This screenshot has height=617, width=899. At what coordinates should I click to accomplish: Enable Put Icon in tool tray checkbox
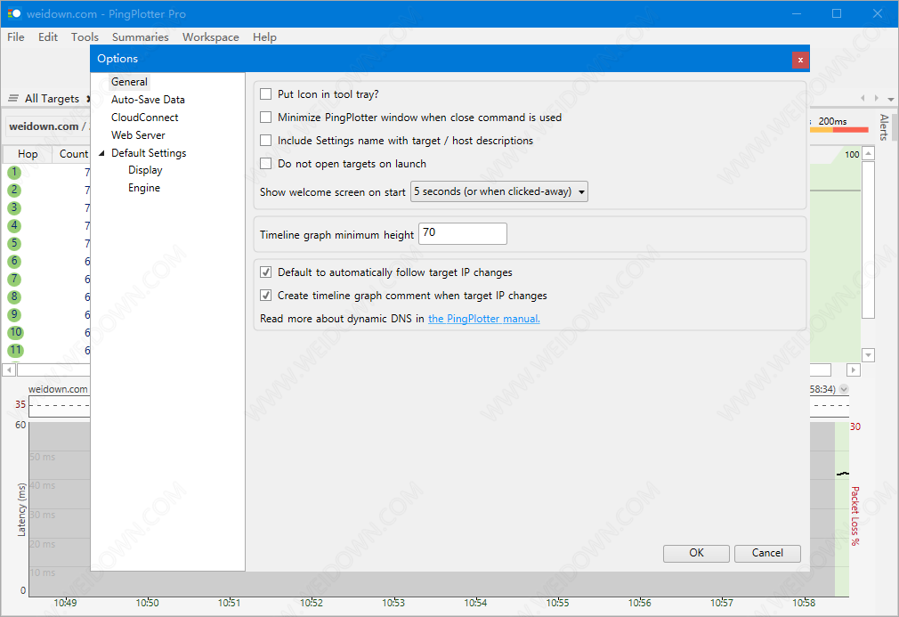(x=265, y=94)
